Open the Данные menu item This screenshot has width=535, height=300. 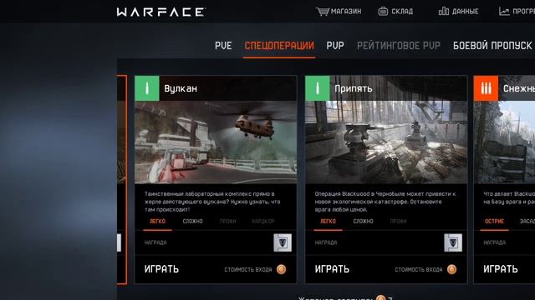point(465,12)
